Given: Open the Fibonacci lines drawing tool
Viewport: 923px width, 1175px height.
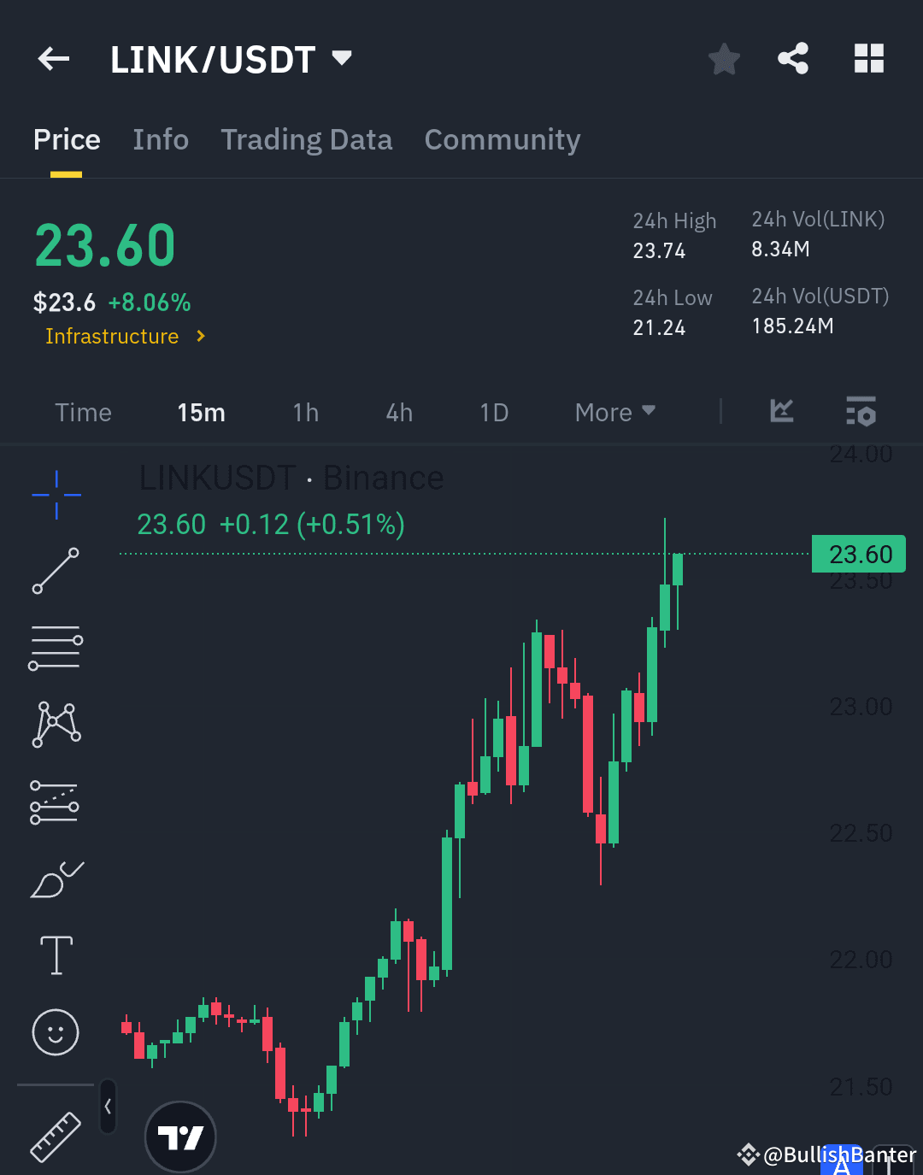Looking at the screenshot, I should pyautogui.click(x=55, y=647).
